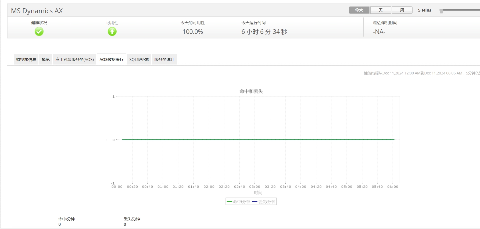
Task: Click the green data line in the chart
Action: click(258, 139)
